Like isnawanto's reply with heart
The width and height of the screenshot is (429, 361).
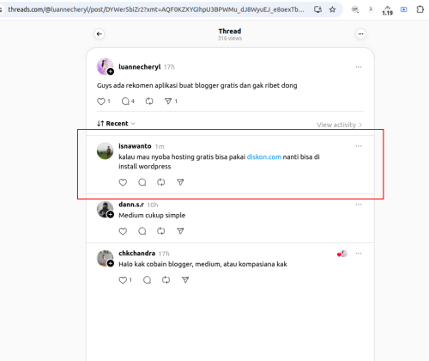tap(123, 182)
